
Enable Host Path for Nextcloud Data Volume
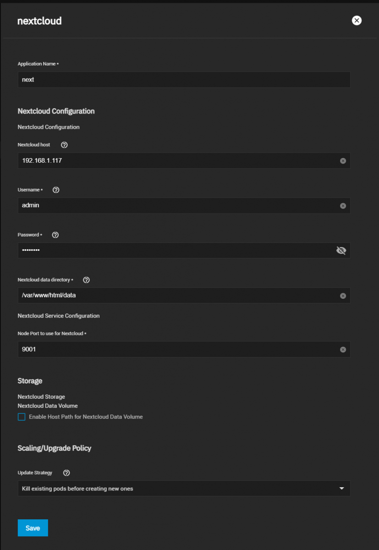(x=22, y=417)
